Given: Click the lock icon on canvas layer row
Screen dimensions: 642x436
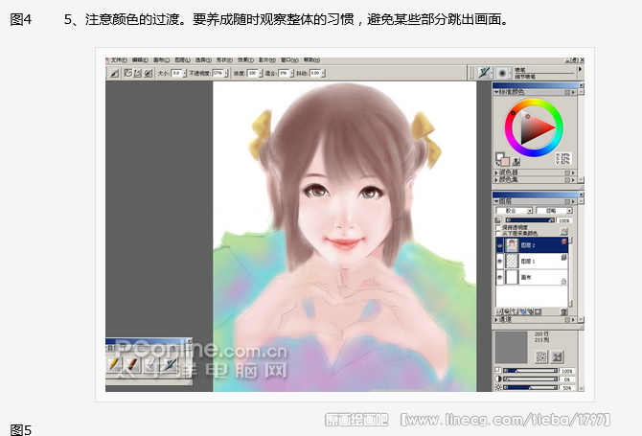Looking at the screenshot, I should 563,281.
